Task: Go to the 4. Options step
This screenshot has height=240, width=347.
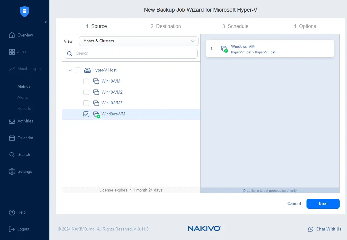Action: [x=305, y=26]
